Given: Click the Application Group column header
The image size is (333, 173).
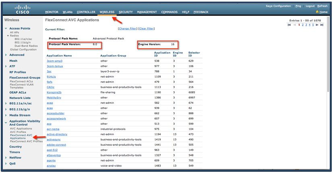Looking at the screenshot, I should [x=113, y=56].
